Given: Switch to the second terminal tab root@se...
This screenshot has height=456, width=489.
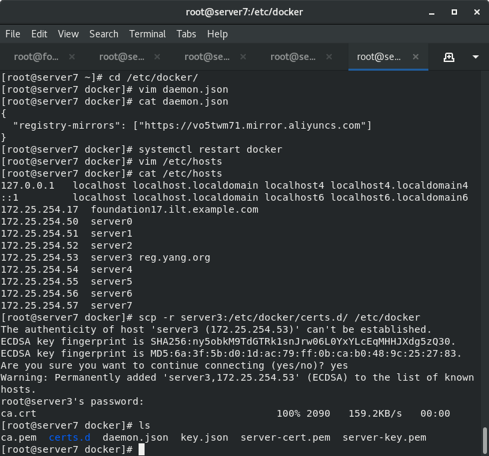Looking at the screenshot, I should [122, 57].
